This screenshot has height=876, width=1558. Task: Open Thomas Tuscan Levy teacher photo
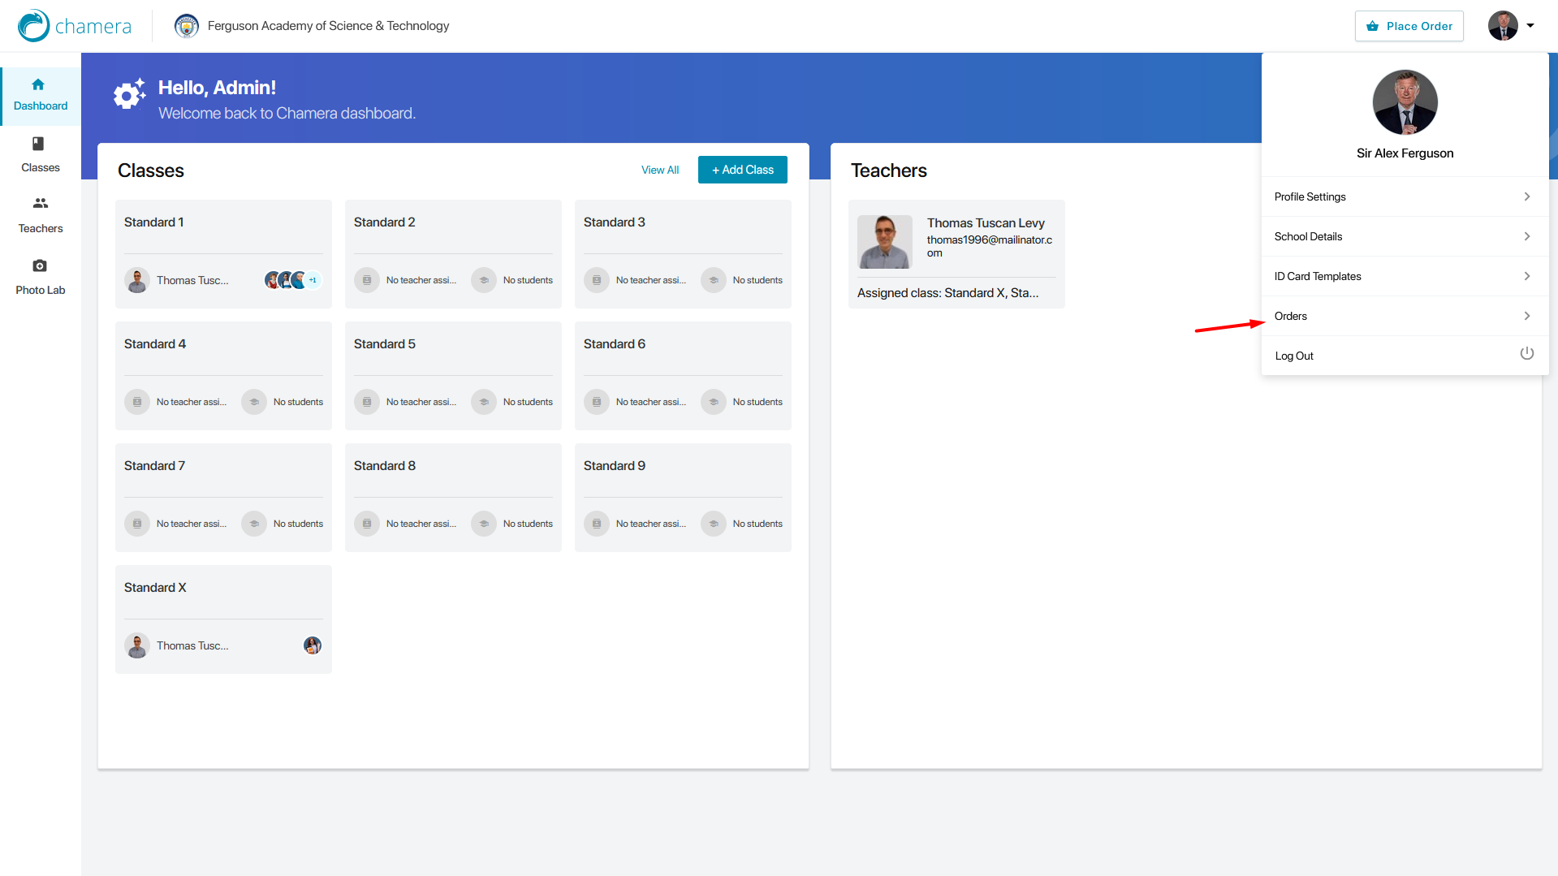885,242
